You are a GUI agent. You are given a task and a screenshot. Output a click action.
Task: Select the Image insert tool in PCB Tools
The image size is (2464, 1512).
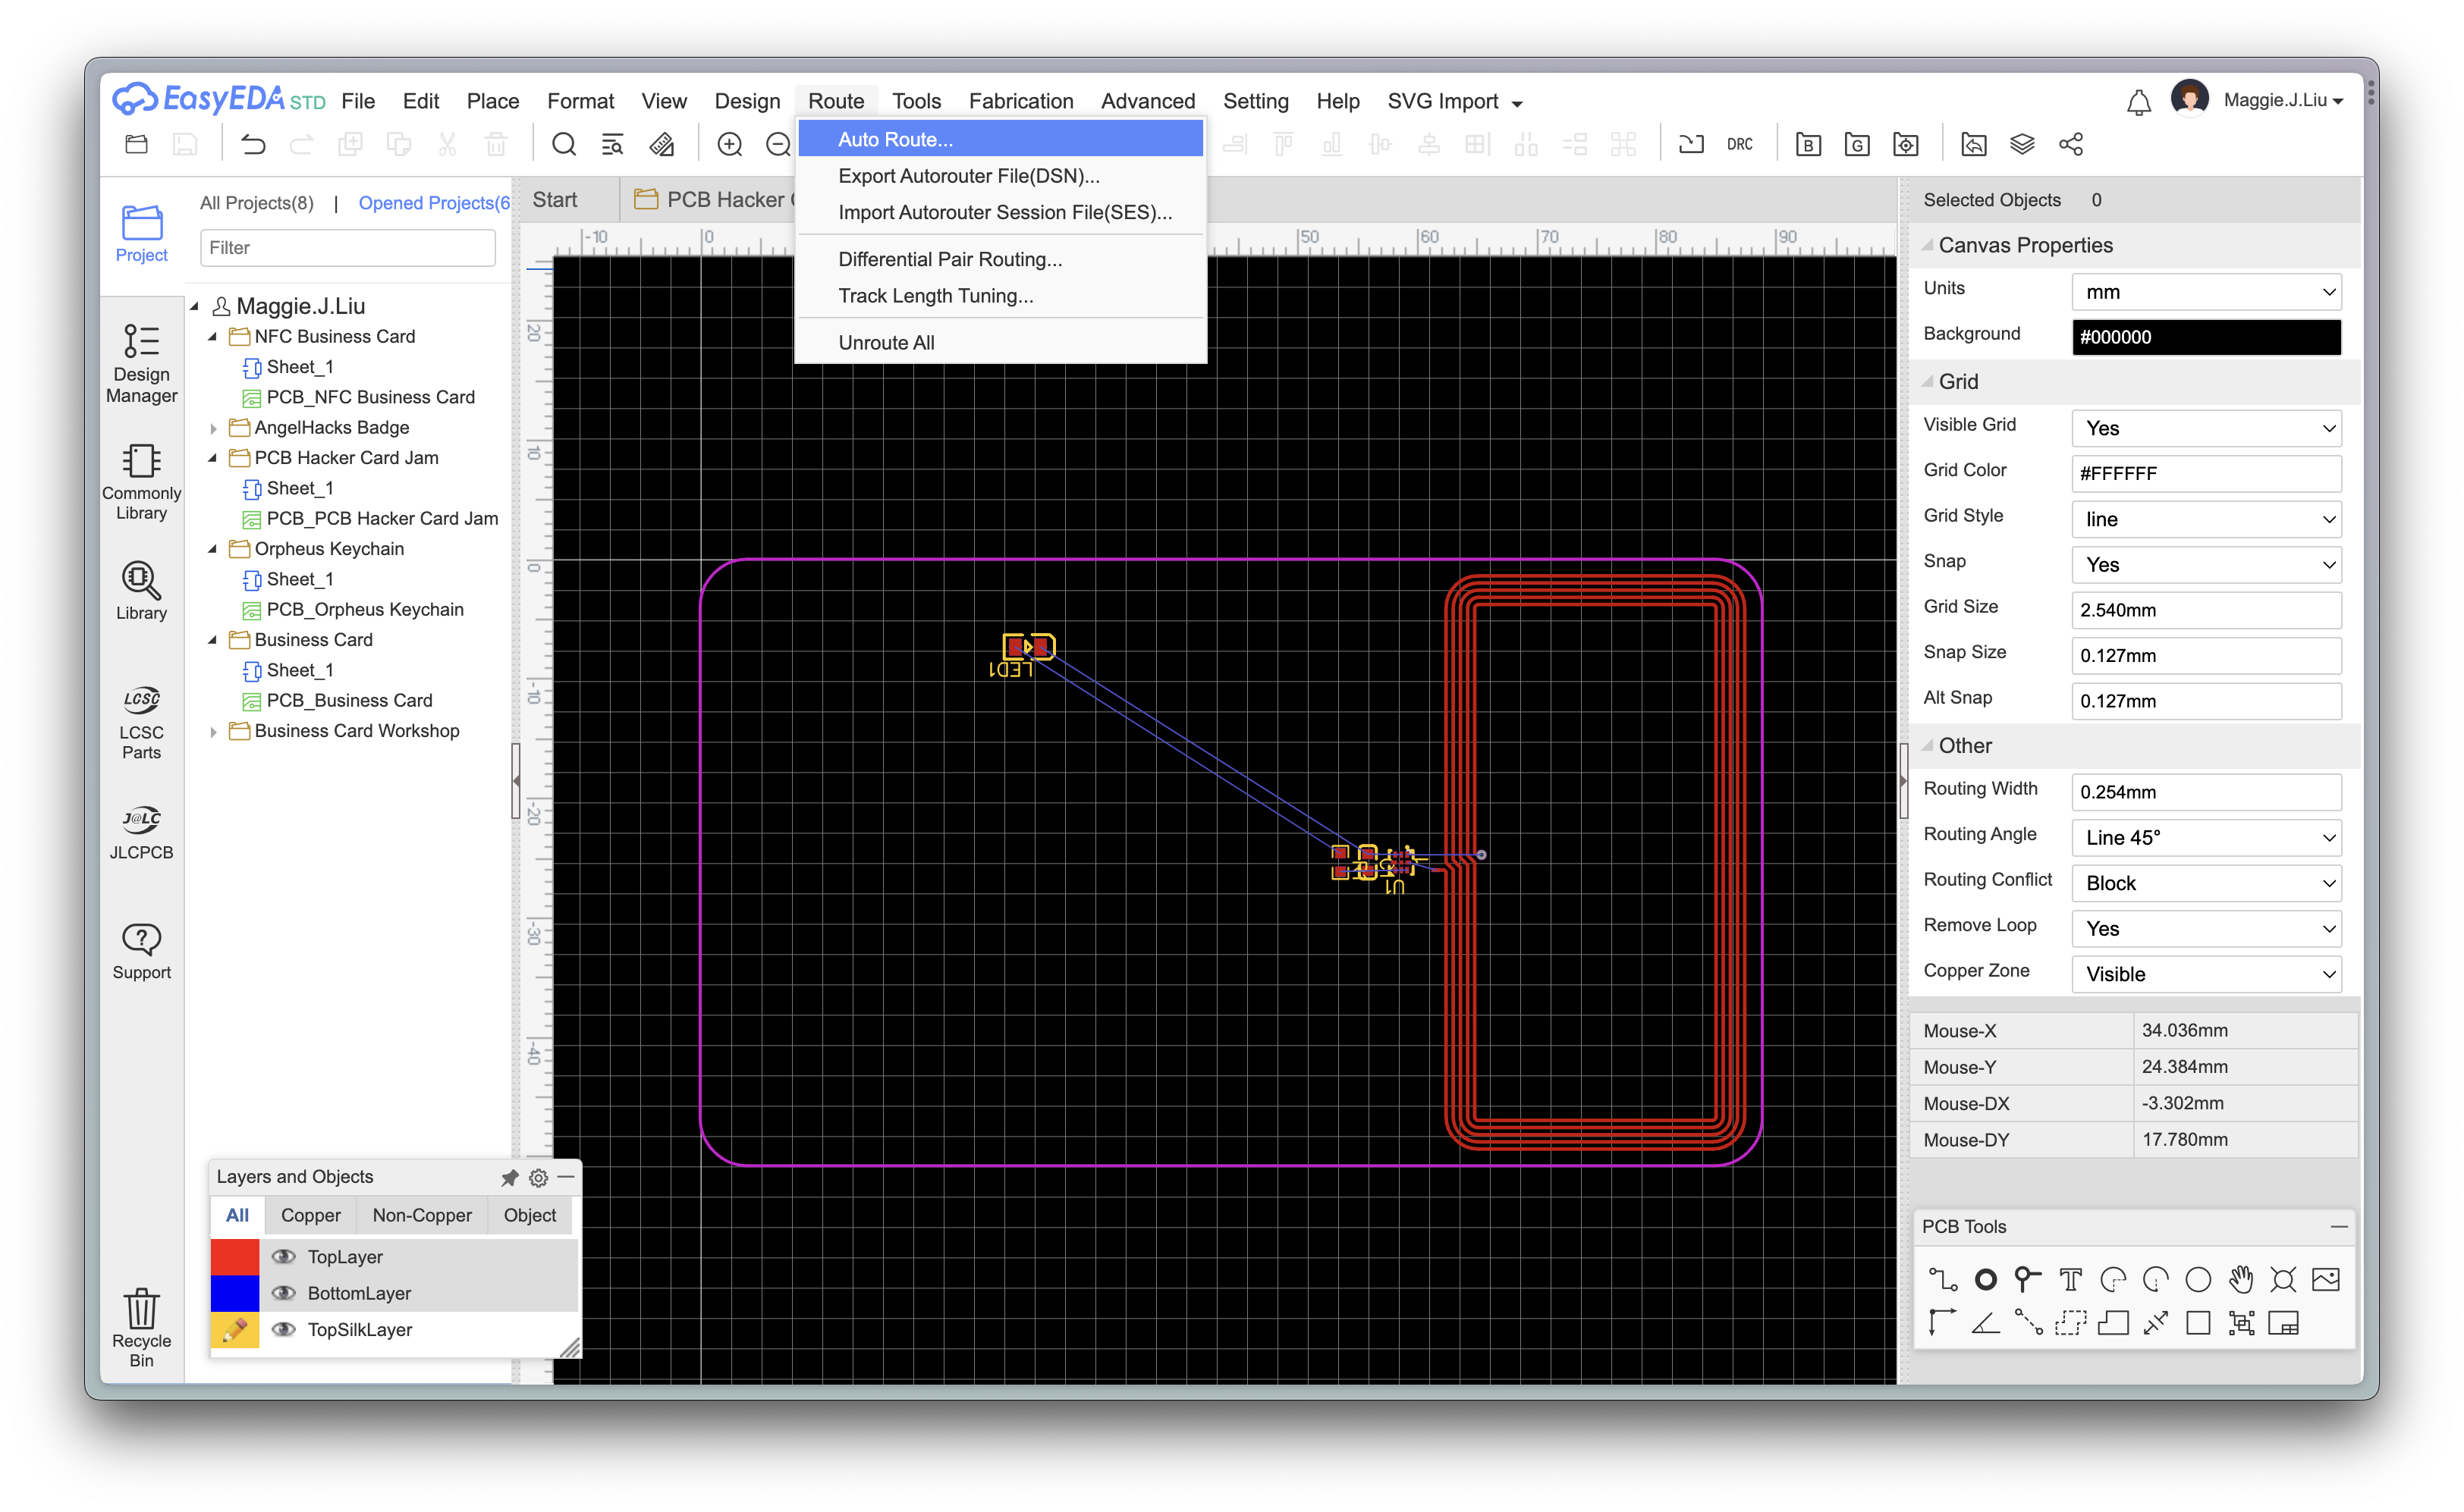2326,1279
